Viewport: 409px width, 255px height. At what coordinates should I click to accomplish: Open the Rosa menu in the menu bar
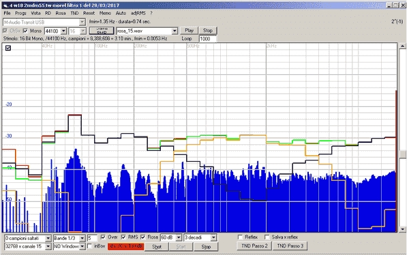point(61,14)
